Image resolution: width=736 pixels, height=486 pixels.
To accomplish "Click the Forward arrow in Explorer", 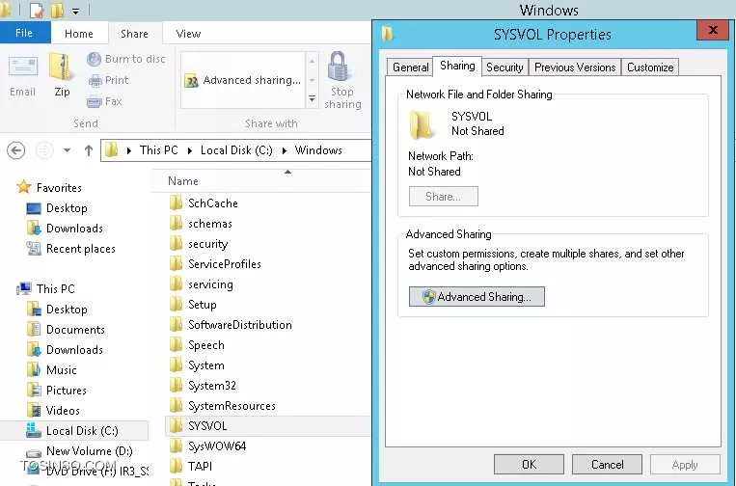I will (44, 150).
